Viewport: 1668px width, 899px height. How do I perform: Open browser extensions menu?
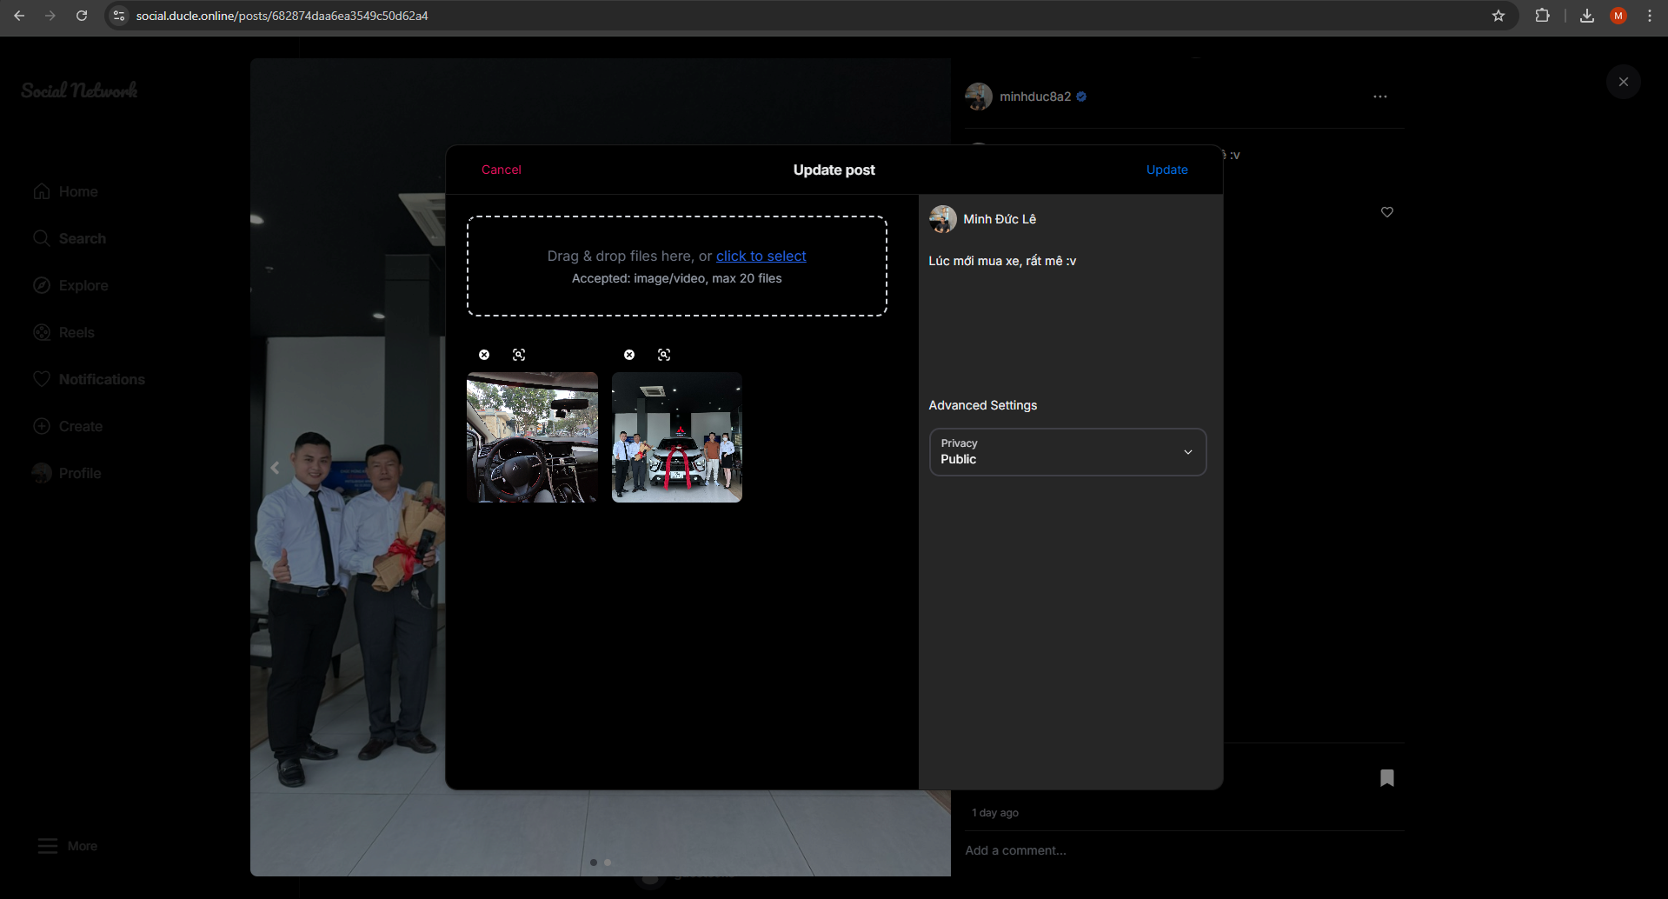point(1543,16)
